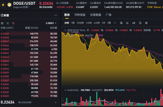Show both buy and sell orders view

[x=2, y=23]
